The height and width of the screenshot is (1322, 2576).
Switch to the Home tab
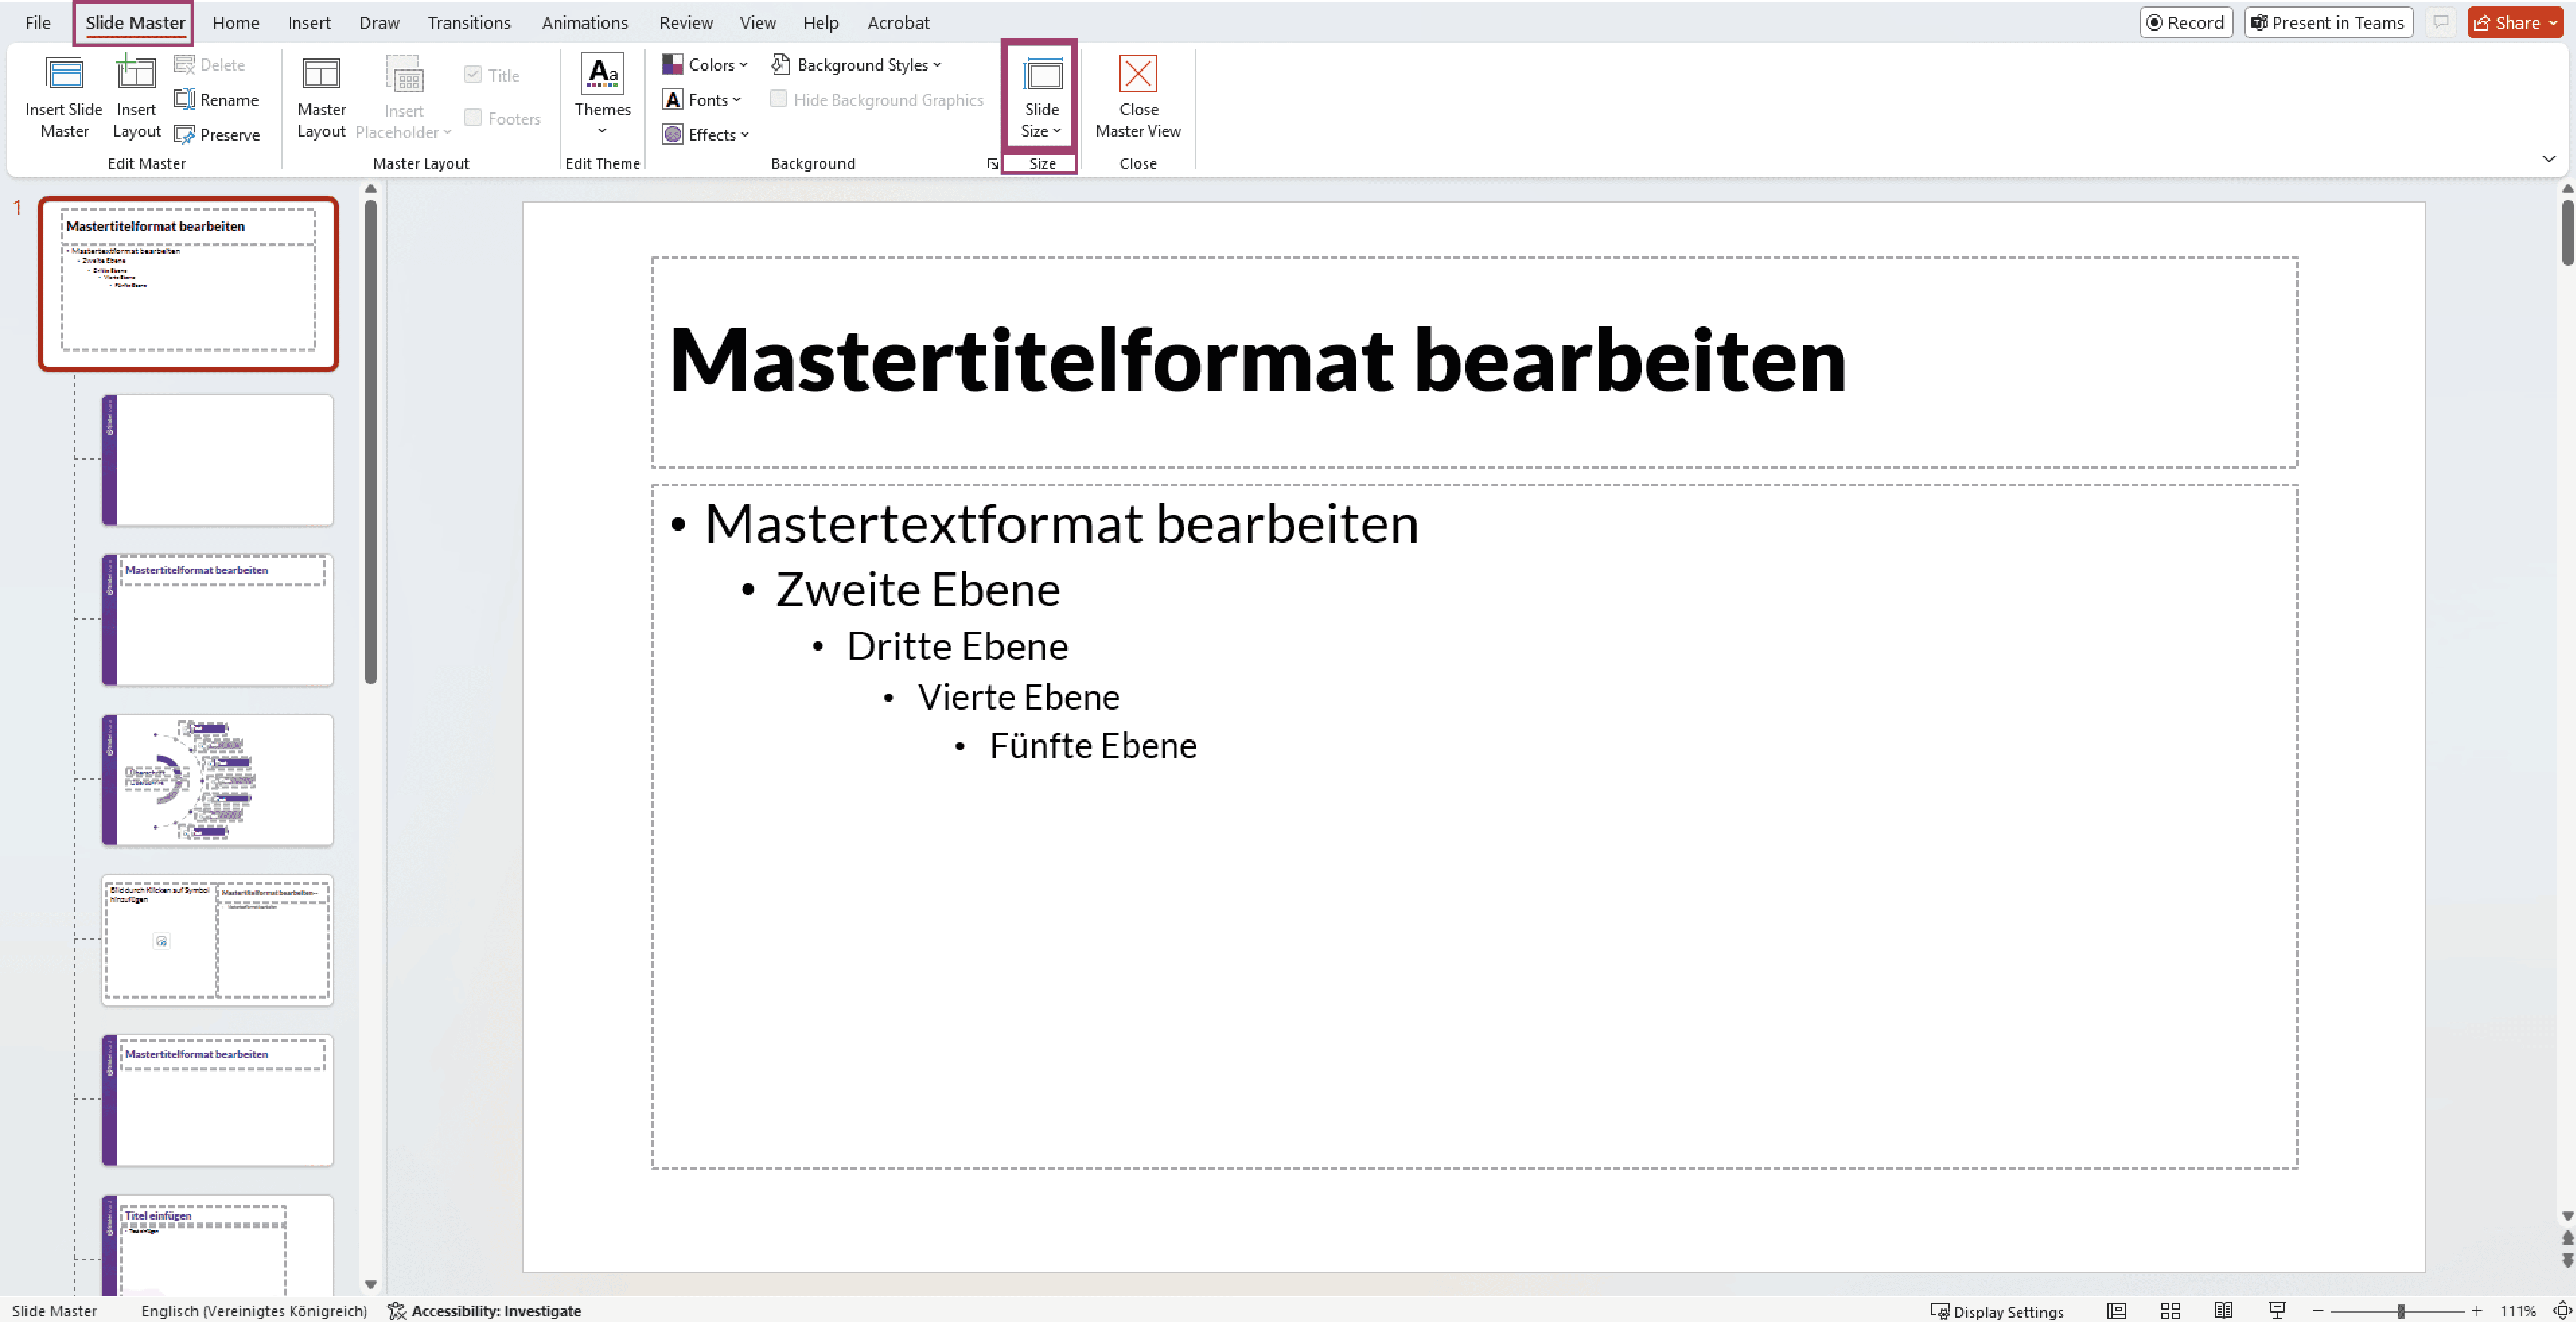[x=236, y=23]
